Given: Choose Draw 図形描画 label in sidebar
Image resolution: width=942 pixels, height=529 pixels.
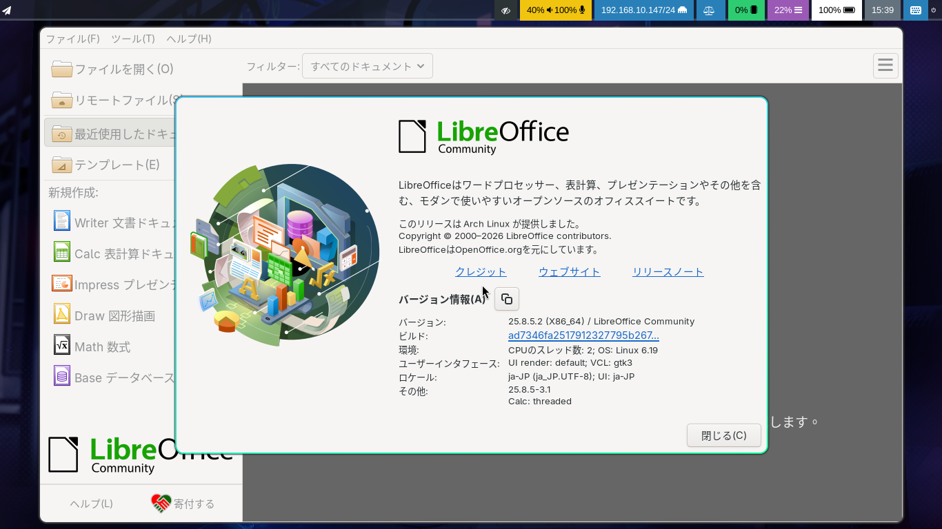Looking at the screenshot, I should click(x=114, y=315).
